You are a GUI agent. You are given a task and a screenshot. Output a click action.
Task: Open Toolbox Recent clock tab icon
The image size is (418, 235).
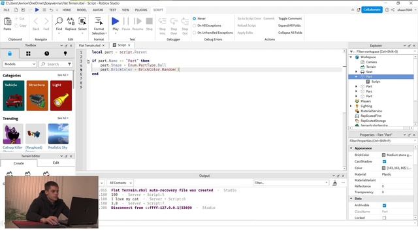pos(46,54)
